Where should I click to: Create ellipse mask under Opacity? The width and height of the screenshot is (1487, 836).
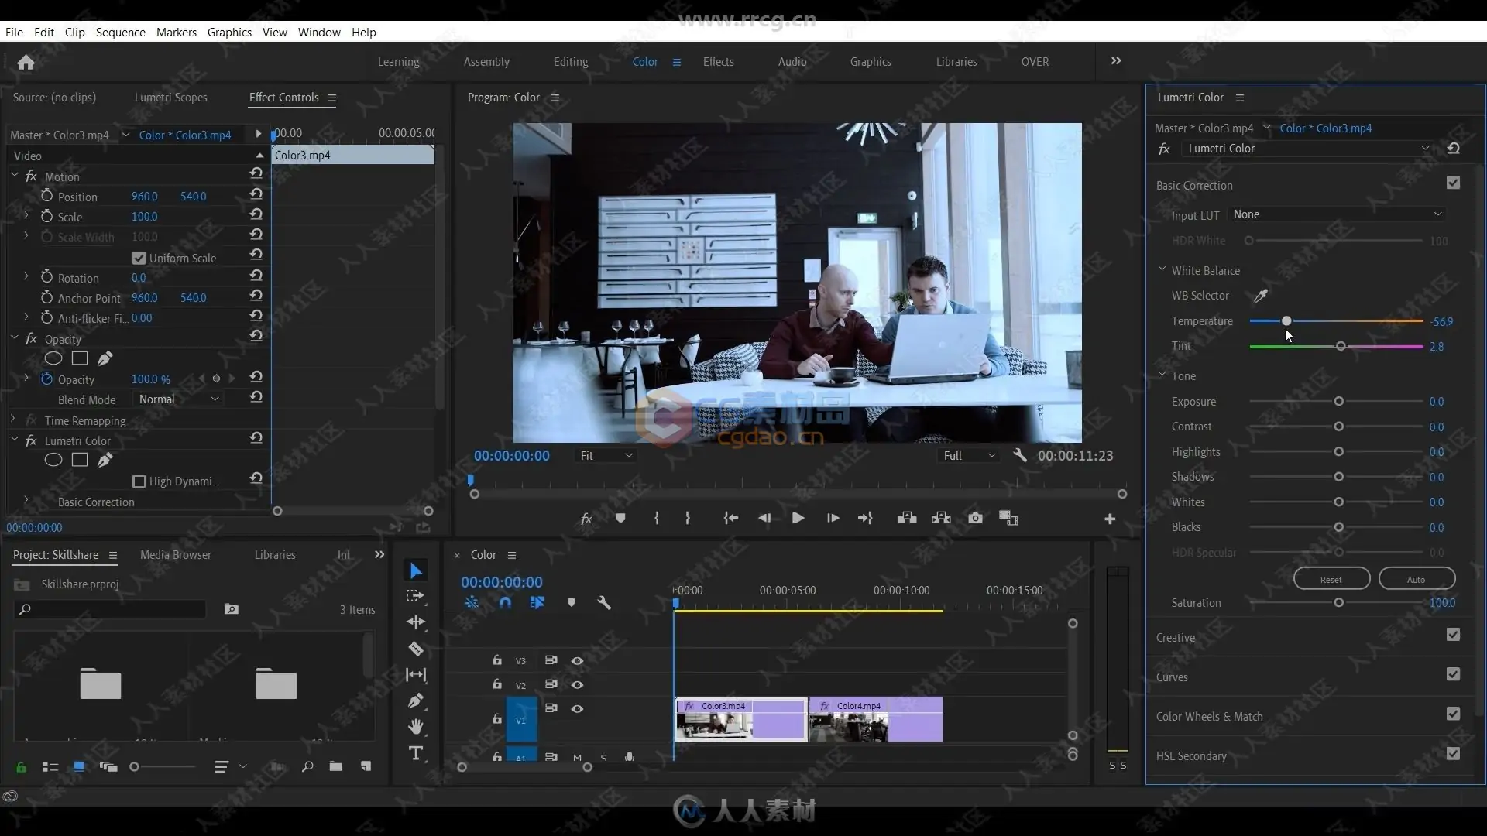(x=53, y=358)
